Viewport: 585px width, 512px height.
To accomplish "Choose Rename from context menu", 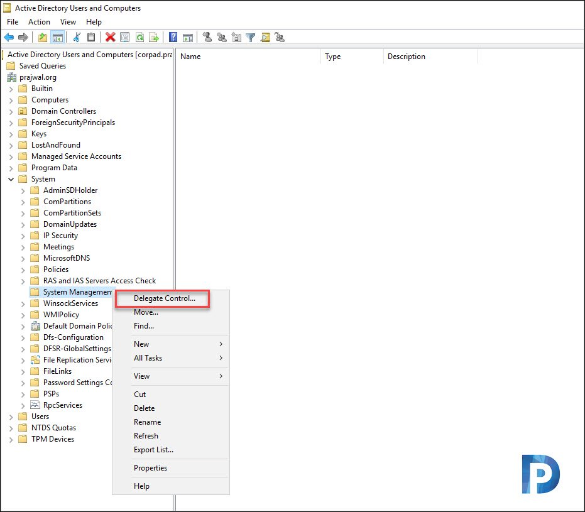I will (x=171, y=422).
